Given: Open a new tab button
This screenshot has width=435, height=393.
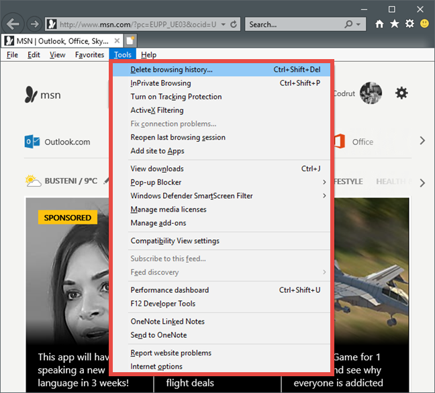Looking at the screenshot, I should (130, 41).
